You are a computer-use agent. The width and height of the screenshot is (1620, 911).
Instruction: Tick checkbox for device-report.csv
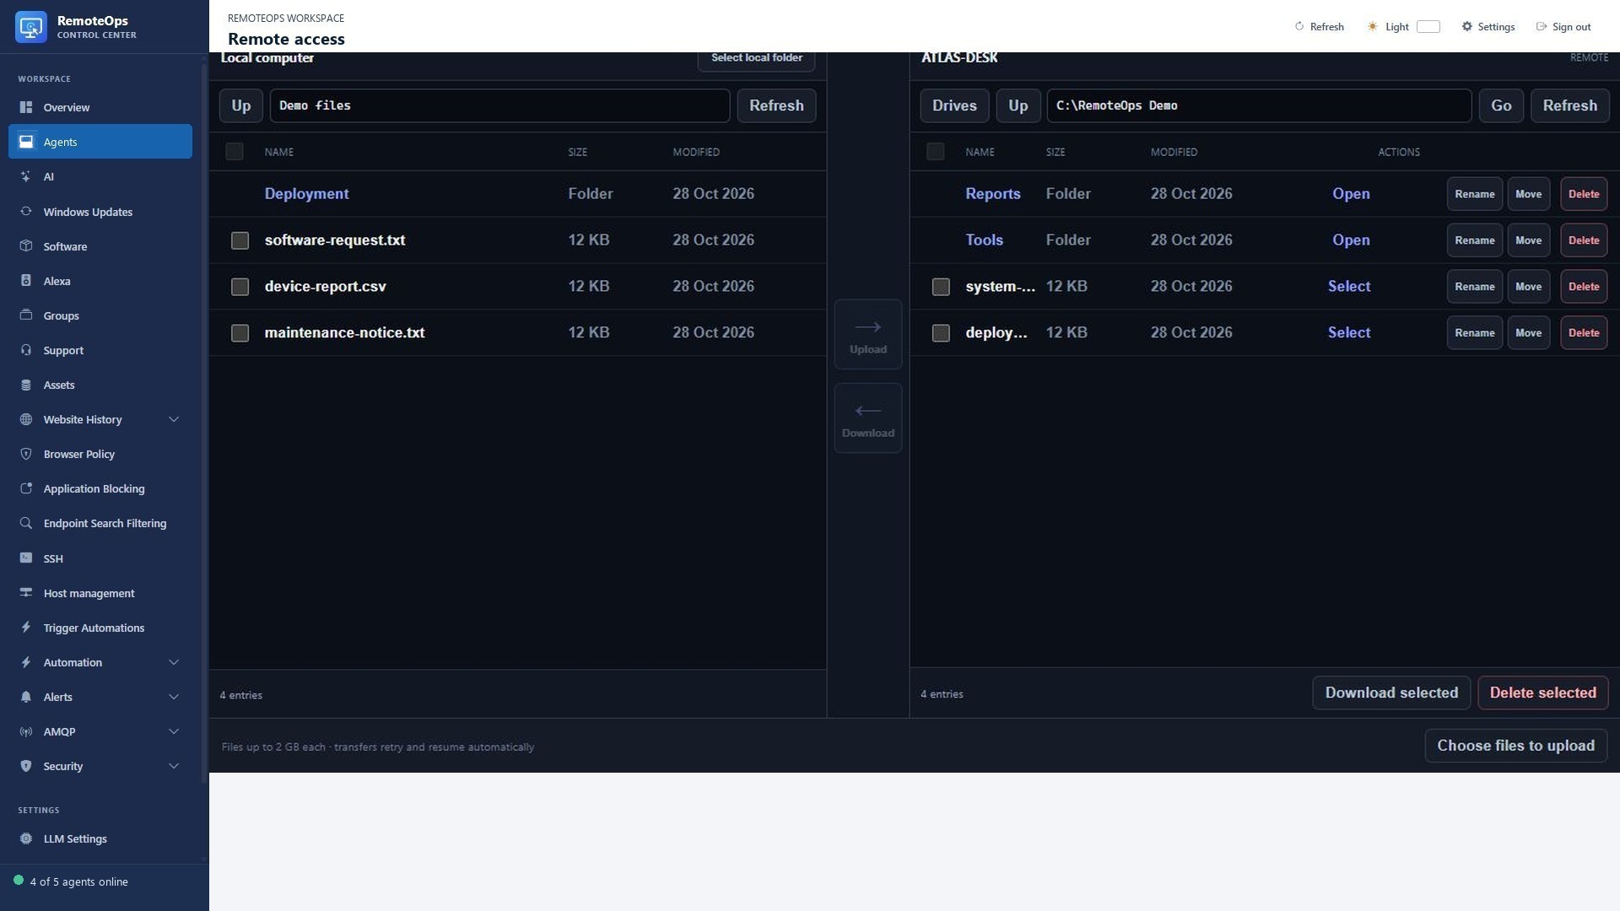coord(240,287)
